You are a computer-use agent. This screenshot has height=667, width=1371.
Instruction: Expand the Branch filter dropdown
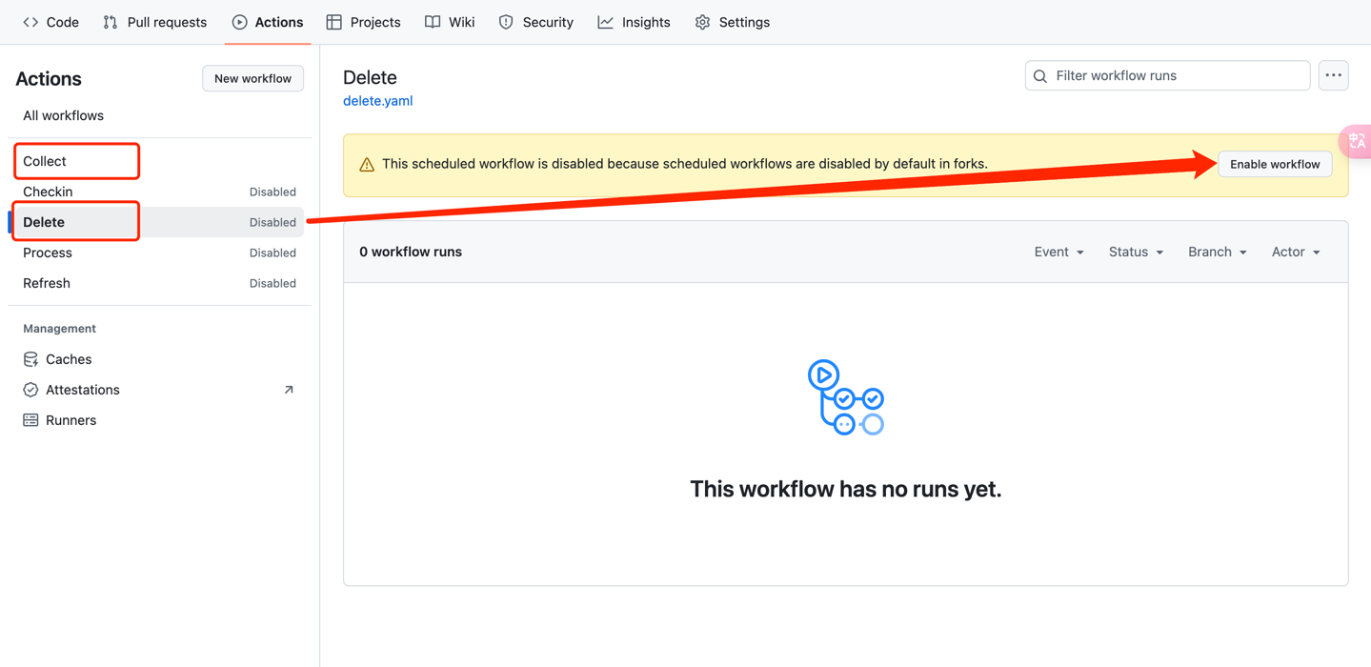click(1218, 252)
